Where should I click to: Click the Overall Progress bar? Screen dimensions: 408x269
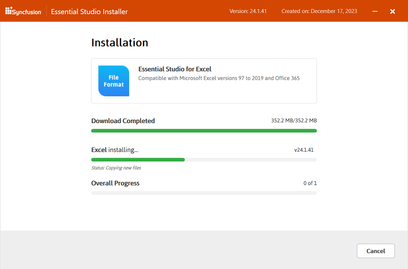coord(204,193)
